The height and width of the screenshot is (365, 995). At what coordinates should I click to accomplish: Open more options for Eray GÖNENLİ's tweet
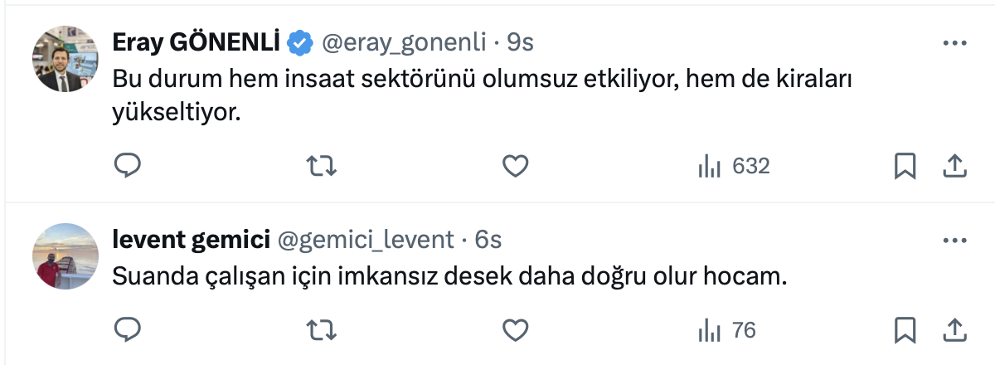955,42
